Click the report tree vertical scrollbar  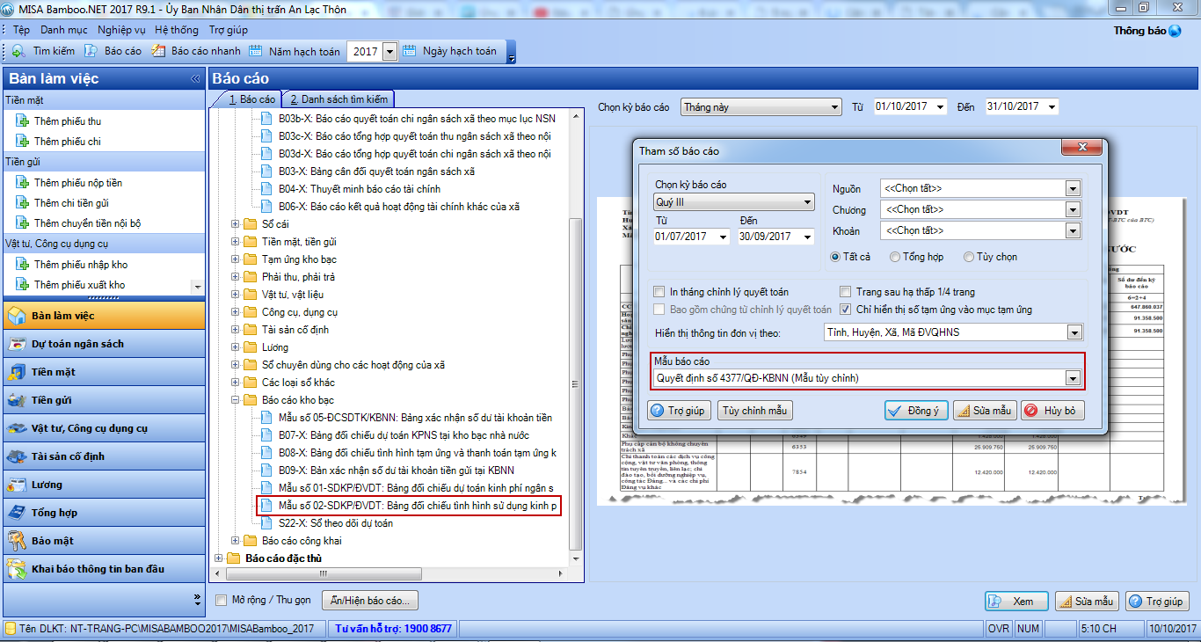(576, 352)
